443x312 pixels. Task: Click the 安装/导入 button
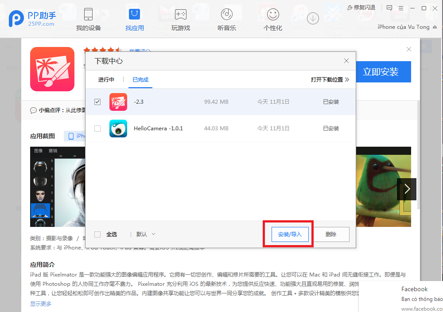[290, 234]
